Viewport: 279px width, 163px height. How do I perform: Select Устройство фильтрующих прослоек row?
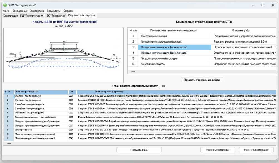coord(174,41)
